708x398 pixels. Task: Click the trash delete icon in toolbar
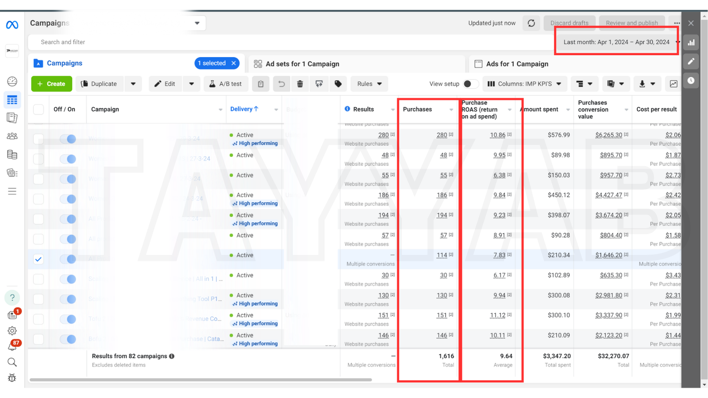(x=300, y=84)
